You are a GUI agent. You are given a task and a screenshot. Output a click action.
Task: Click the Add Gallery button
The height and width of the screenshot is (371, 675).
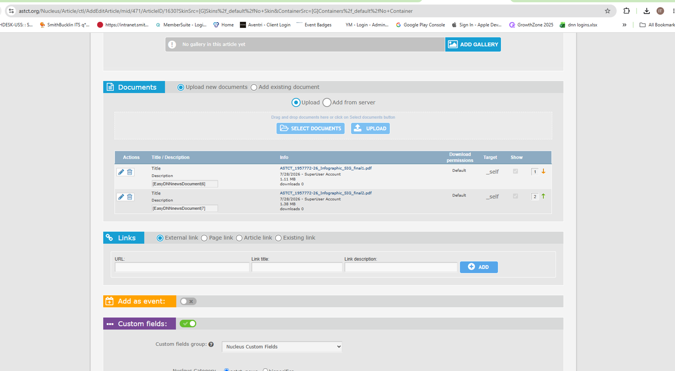pyautogui.click(x=473, y=44)
